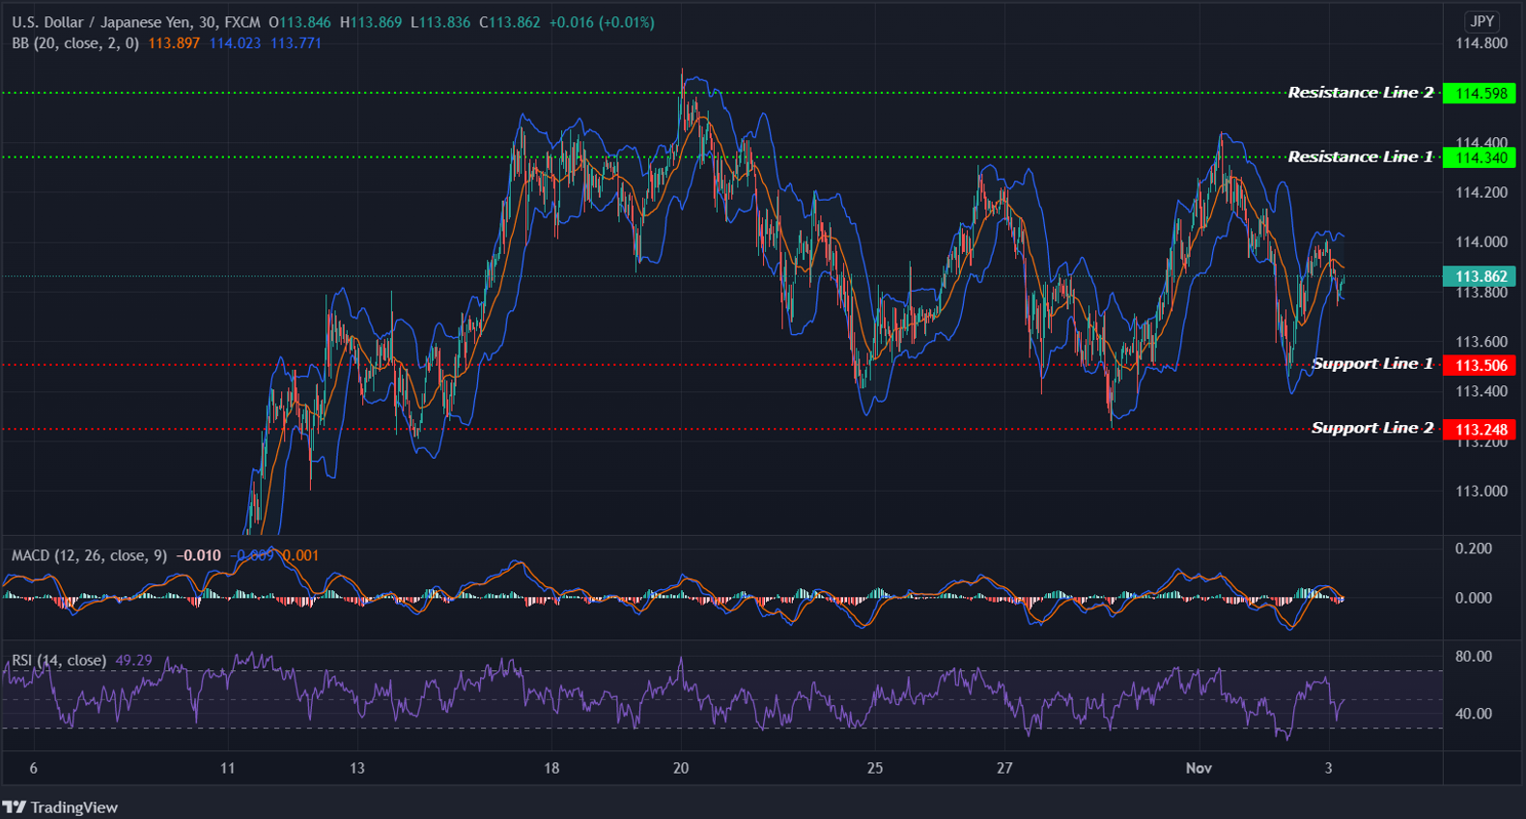Click the 20 date label on time axis
The height and width of the screenshot is (819, 1526).
[681, 768]
